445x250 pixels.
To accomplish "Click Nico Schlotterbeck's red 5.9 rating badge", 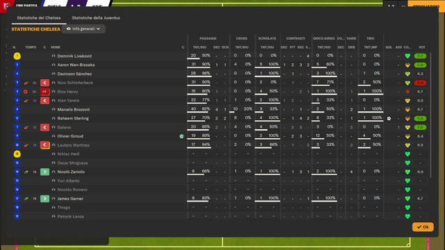I will click(x=420, y=83).
